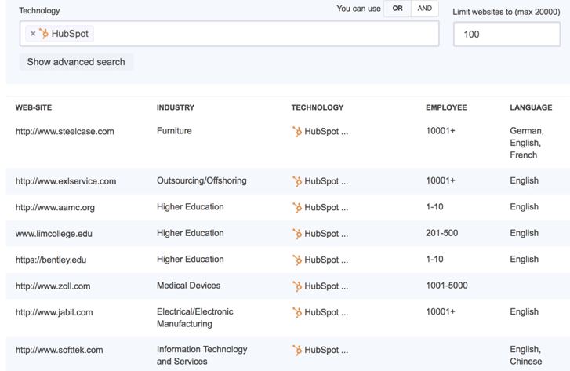Sort by EMPLOYEE column header
This screenshot has width=570, height=371.
(x=446, y=107)
